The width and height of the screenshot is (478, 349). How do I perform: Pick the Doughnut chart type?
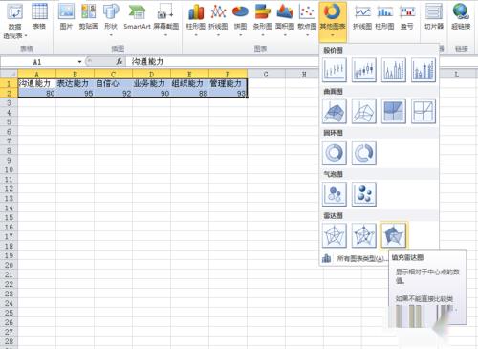pyautogui.click(x=335, y=153)
